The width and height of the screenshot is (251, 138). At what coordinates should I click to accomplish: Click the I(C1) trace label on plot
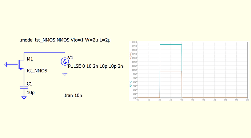coord(131,84)
